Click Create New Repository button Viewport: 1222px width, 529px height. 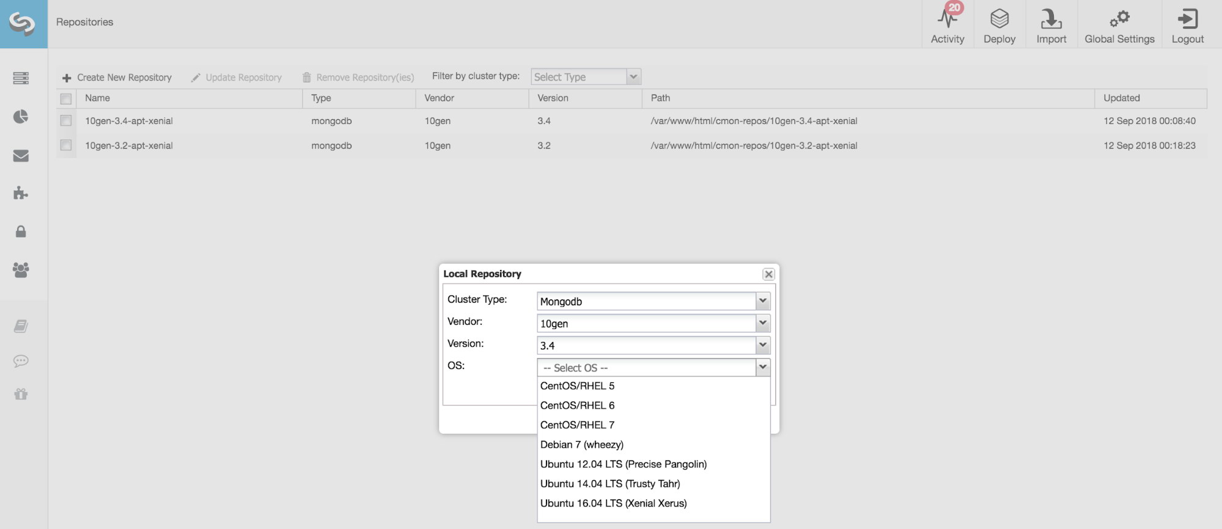tap(117, 78)
